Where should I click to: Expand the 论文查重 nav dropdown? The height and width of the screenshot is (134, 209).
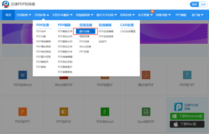tap(145, 15)
